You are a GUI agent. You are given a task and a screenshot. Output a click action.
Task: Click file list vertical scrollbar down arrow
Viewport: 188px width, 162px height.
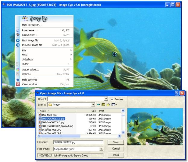coord(123,132)
